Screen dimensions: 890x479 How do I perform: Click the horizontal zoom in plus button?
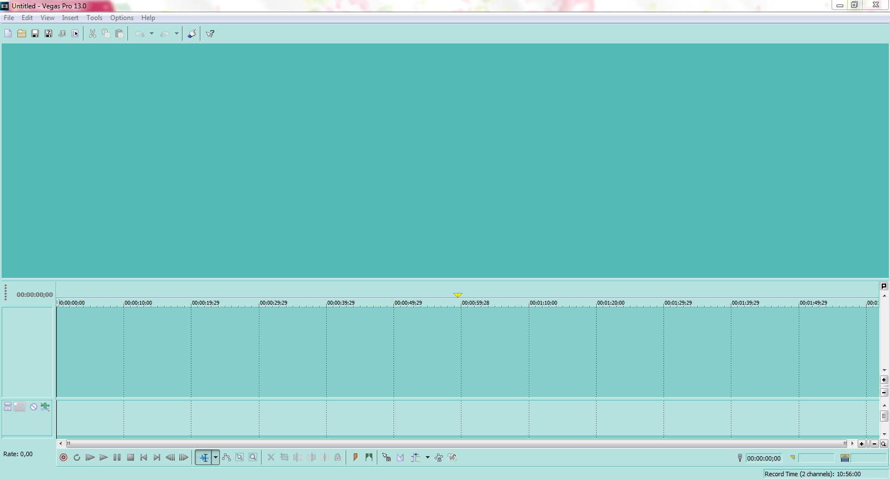click(x=862, y=444)
